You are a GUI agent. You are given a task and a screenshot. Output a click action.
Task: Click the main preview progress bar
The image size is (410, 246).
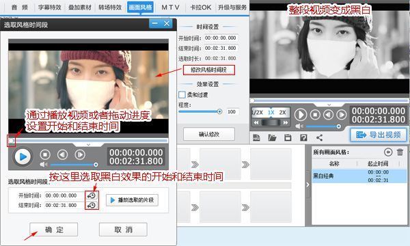tap(329, 100)
